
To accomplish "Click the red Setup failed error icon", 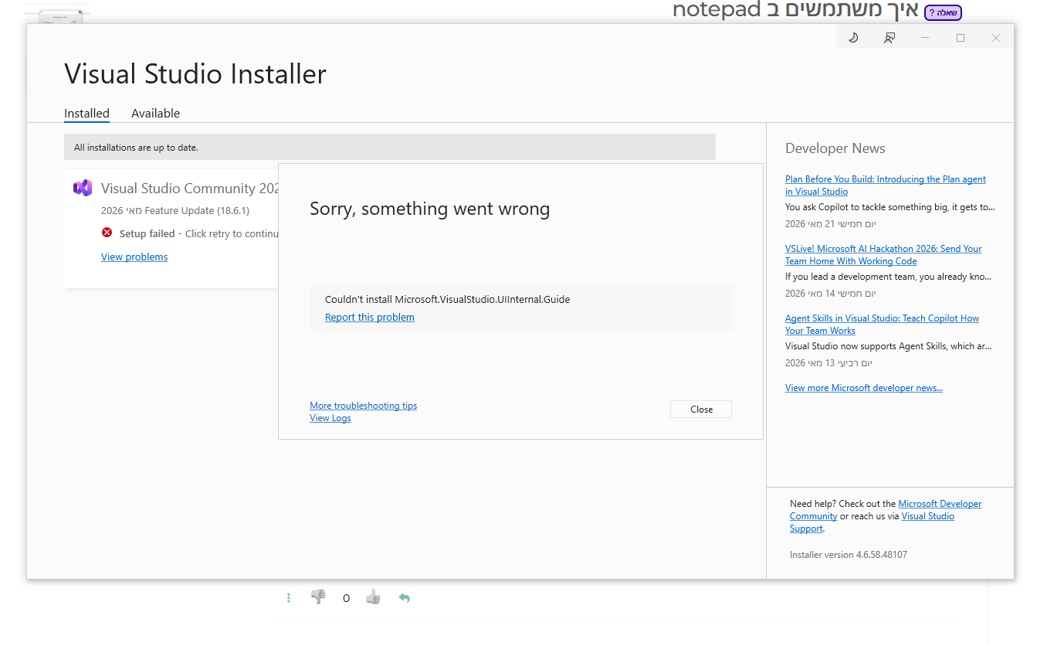I will click(x=107, y=233).
